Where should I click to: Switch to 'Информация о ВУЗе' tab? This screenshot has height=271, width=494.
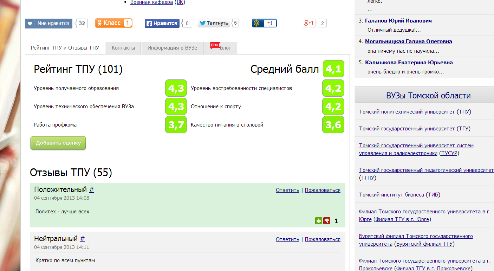(x=172, y=48)
